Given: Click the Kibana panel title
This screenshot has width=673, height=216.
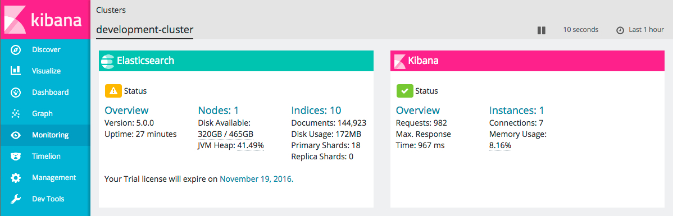Looking at the screenshot, I should click(x=423, y=61).
